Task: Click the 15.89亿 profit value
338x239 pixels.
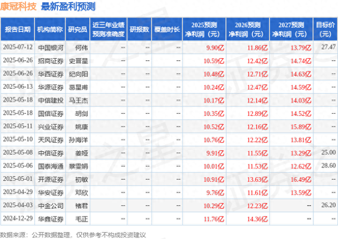Action: coord(301,127)
